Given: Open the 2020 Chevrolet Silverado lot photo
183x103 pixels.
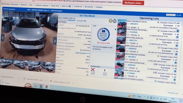Looking at the screenshot, I should 122,23.
